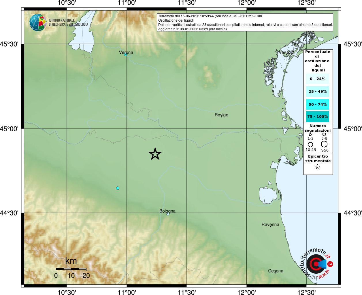Click the Verona city label
Viewport: 362px width, 295px height.
coord(126,52)
